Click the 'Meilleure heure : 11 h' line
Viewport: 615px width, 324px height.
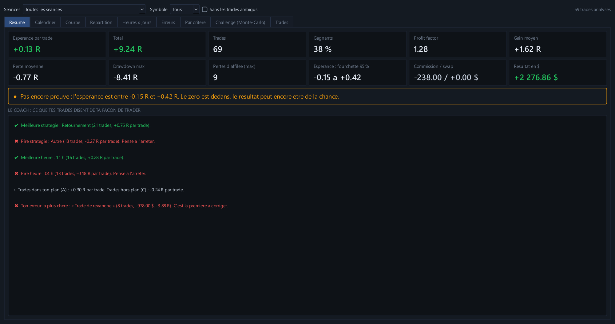pos(73,158)
